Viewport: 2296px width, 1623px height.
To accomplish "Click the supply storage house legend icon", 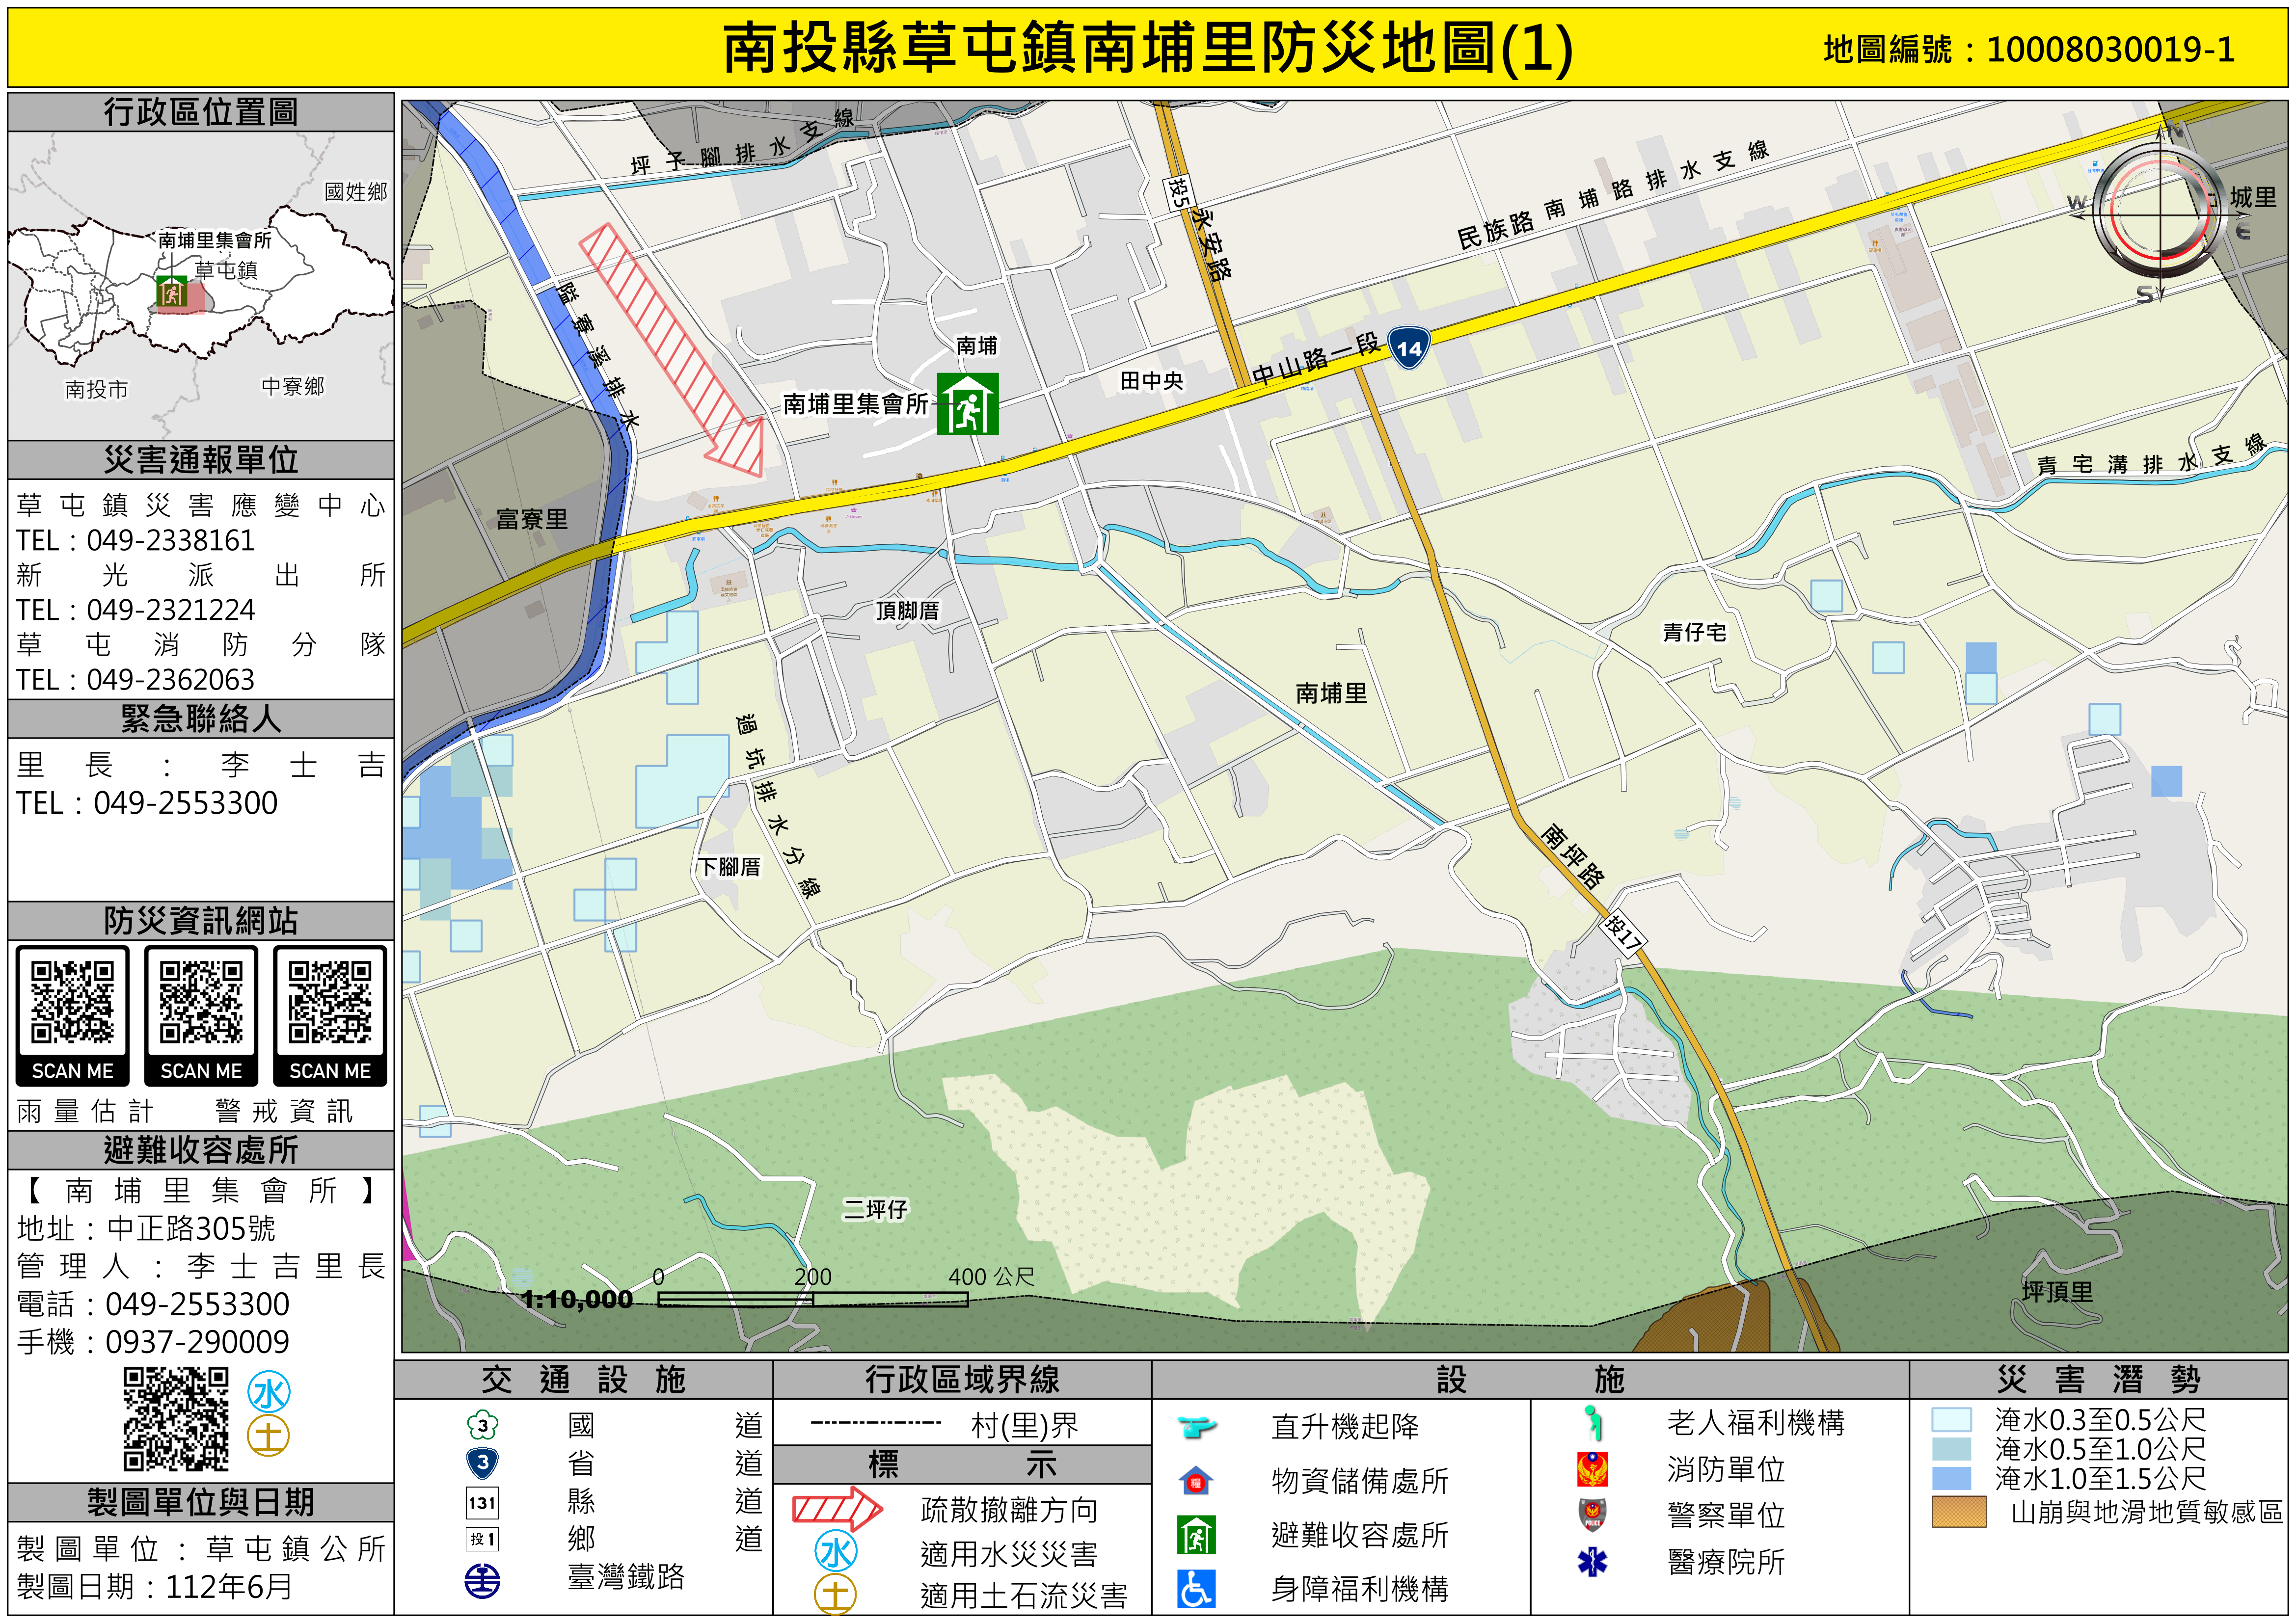I will pyautogui.click(x=1196, y=1481).
